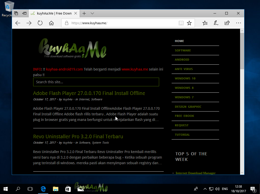
Task: Open Action Center notifications icon
Action: tap(253, 189)
